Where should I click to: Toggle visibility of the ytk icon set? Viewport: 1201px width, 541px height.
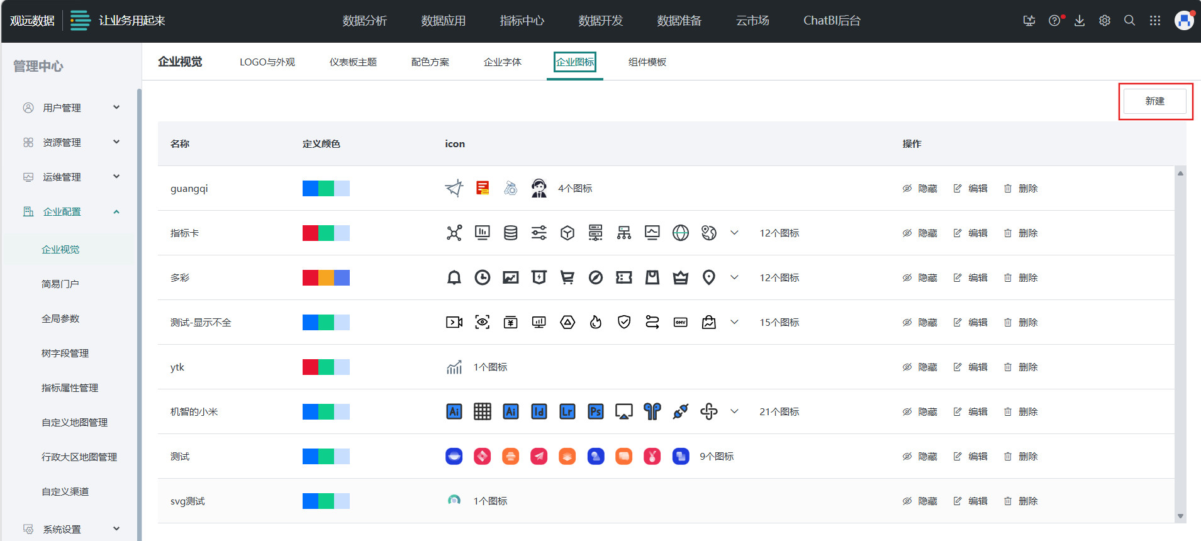pos(920,367)
